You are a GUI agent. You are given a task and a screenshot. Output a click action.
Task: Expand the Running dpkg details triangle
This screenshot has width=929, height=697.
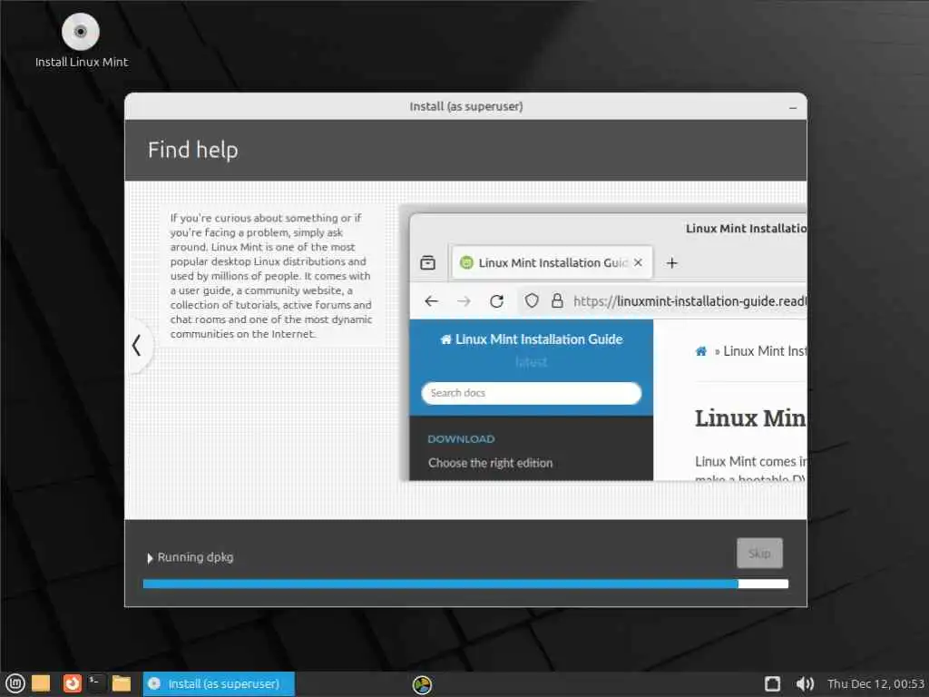tap(150, 558)
